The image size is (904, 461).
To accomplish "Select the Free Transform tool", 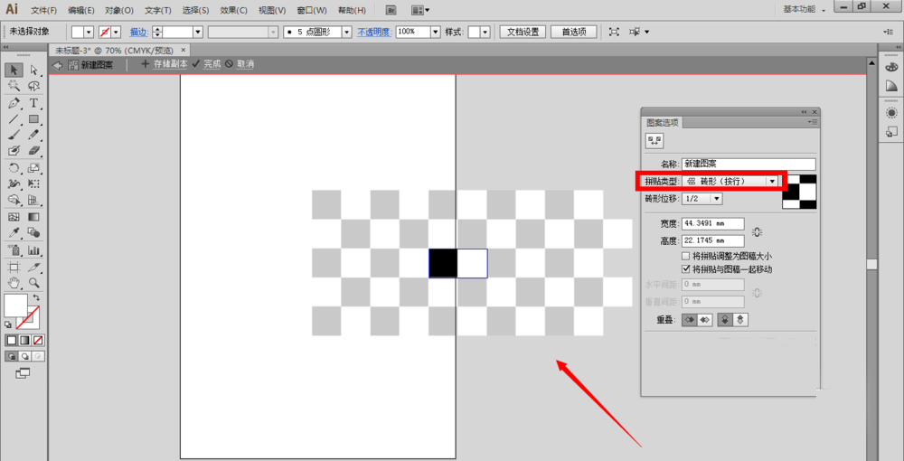I will 34,183.
